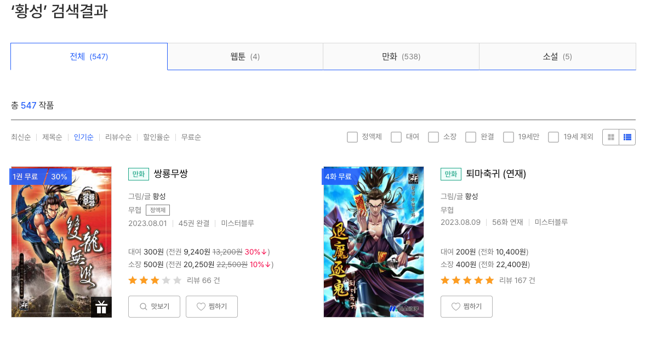645x339 pixels.
Task: Sort by 최신순
Action: click(x=21, y=137)
